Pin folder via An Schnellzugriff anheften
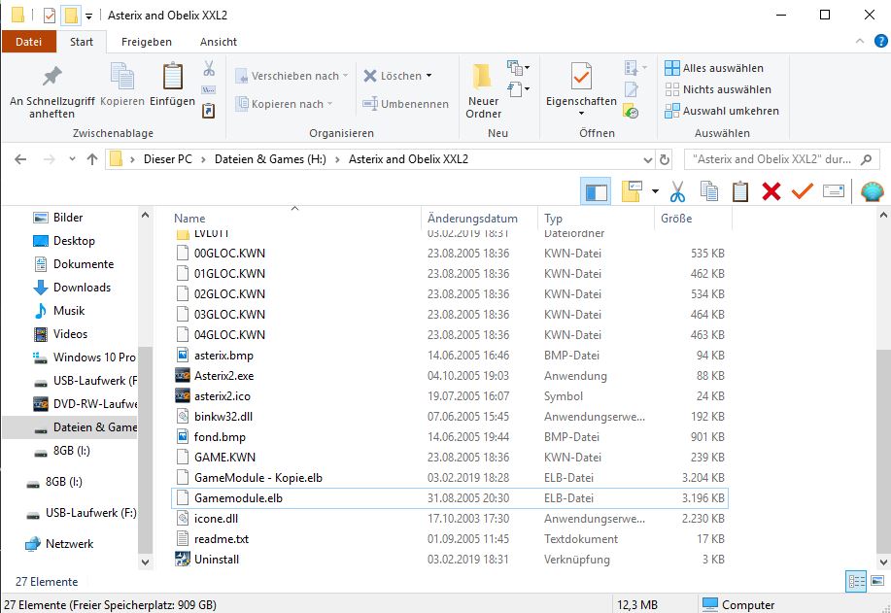 point(51,91)
